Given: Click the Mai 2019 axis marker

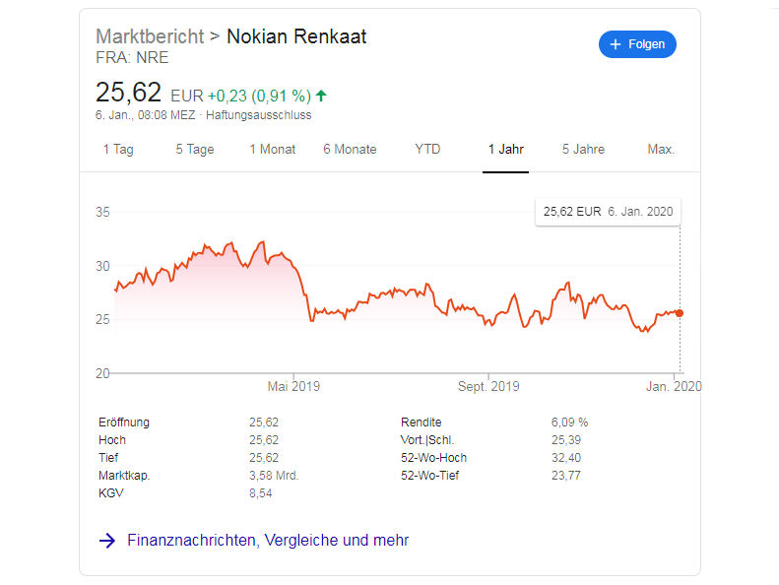Looking at the screenshot, I should click(293, 386).
